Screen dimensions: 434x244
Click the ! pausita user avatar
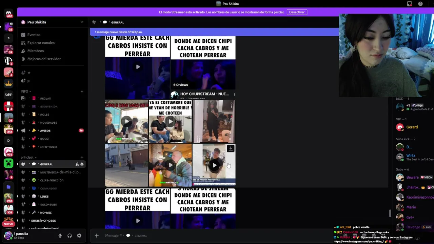pos(8,235)
